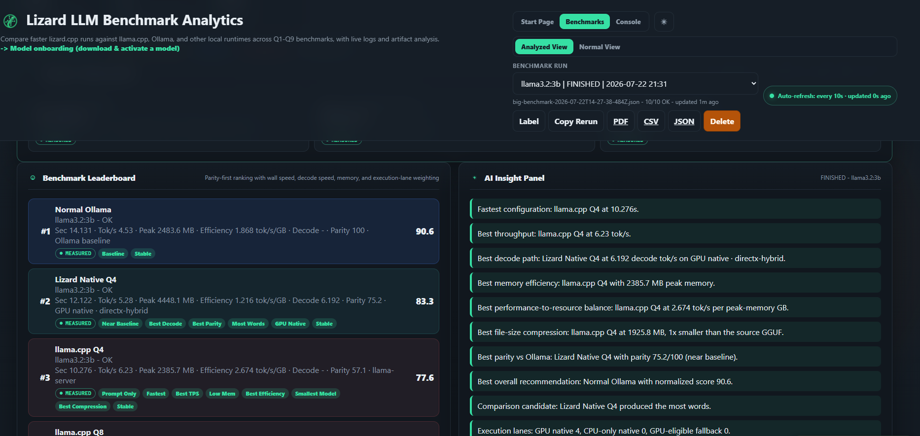Open the Model onboarding link
The width and height of the screenshot is (920, 436).
coord(90,48)
